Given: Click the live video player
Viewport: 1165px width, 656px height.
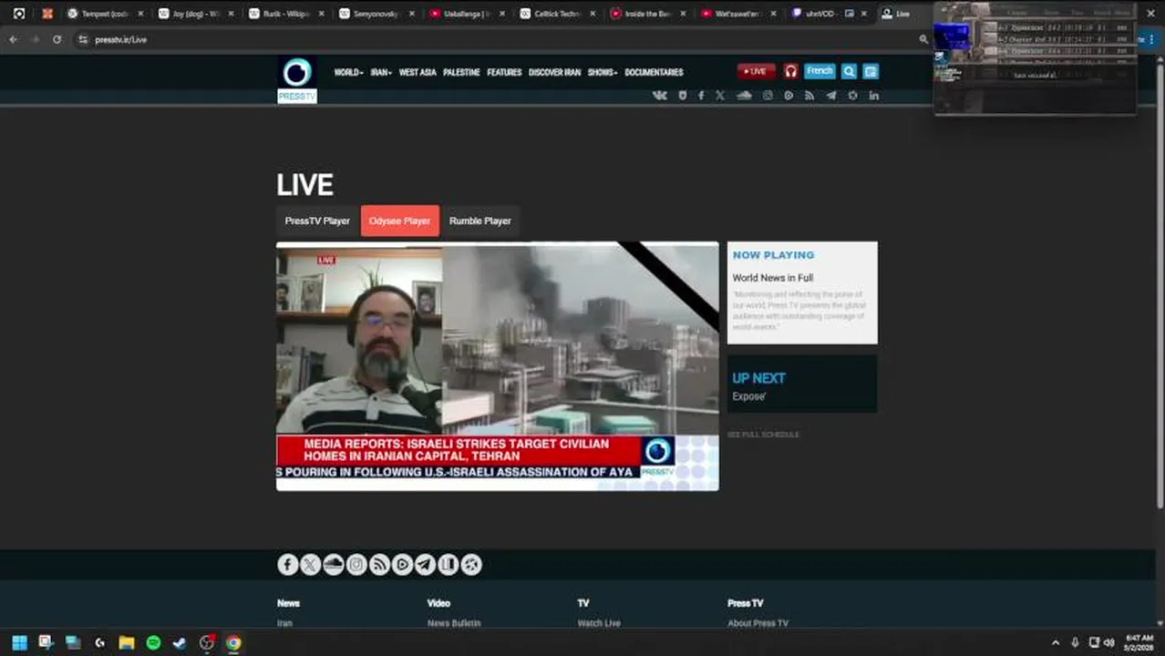Looking at the screenshot, I should tap(498, 366).
